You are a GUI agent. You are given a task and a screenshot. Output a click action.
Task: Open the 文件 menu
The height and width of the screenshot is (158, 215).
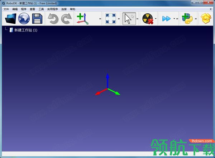pos(6,9)
